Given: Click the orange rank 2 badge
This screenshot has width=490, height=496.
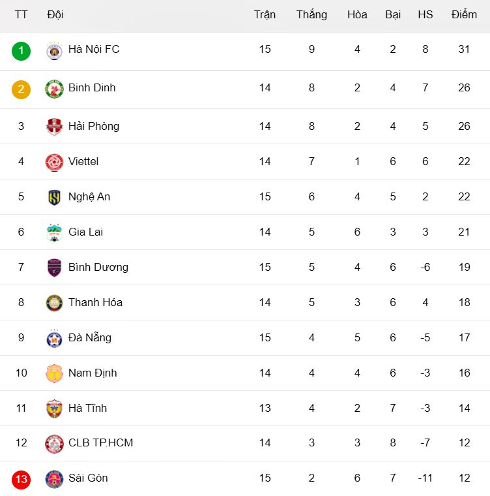Looking at the screenshot, I should coord(21,89).
